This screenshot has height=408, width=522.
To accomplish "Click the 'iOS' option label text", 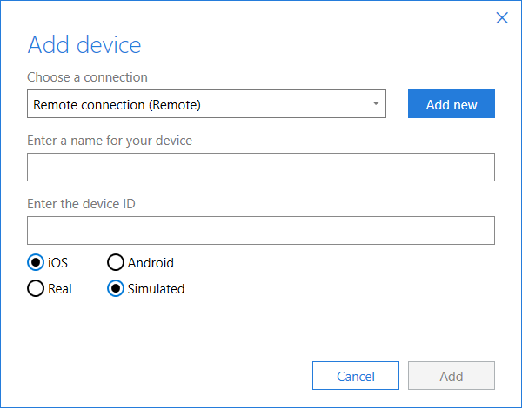I will pyautogui.click(x=58, y=263).
